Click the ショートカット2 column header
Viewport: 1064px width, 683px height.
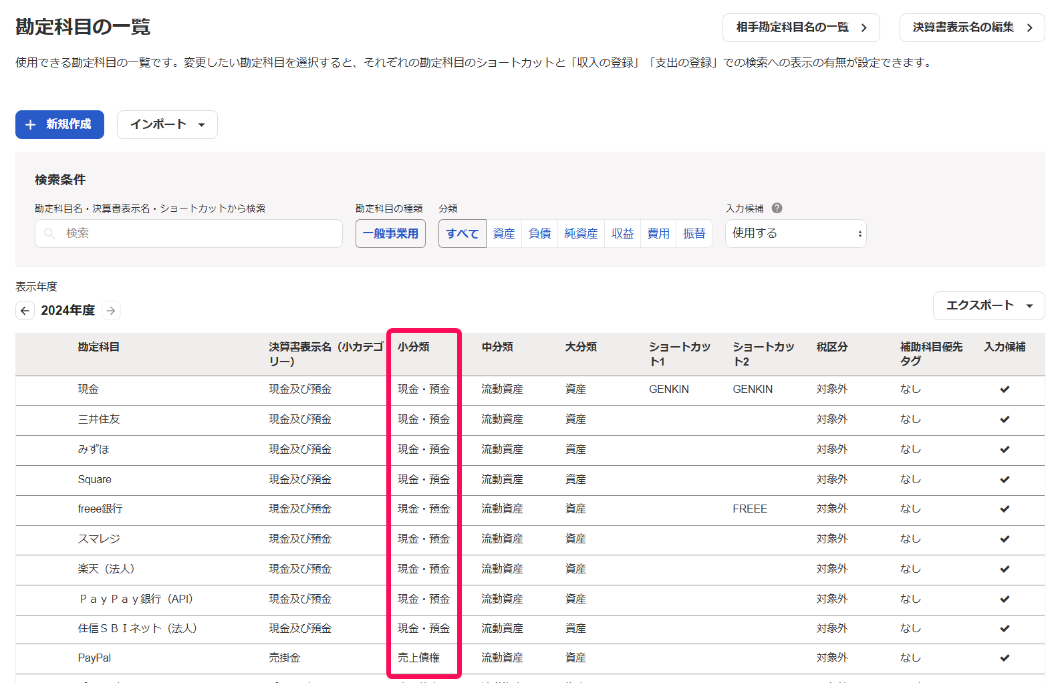click(x=763, y=354)
